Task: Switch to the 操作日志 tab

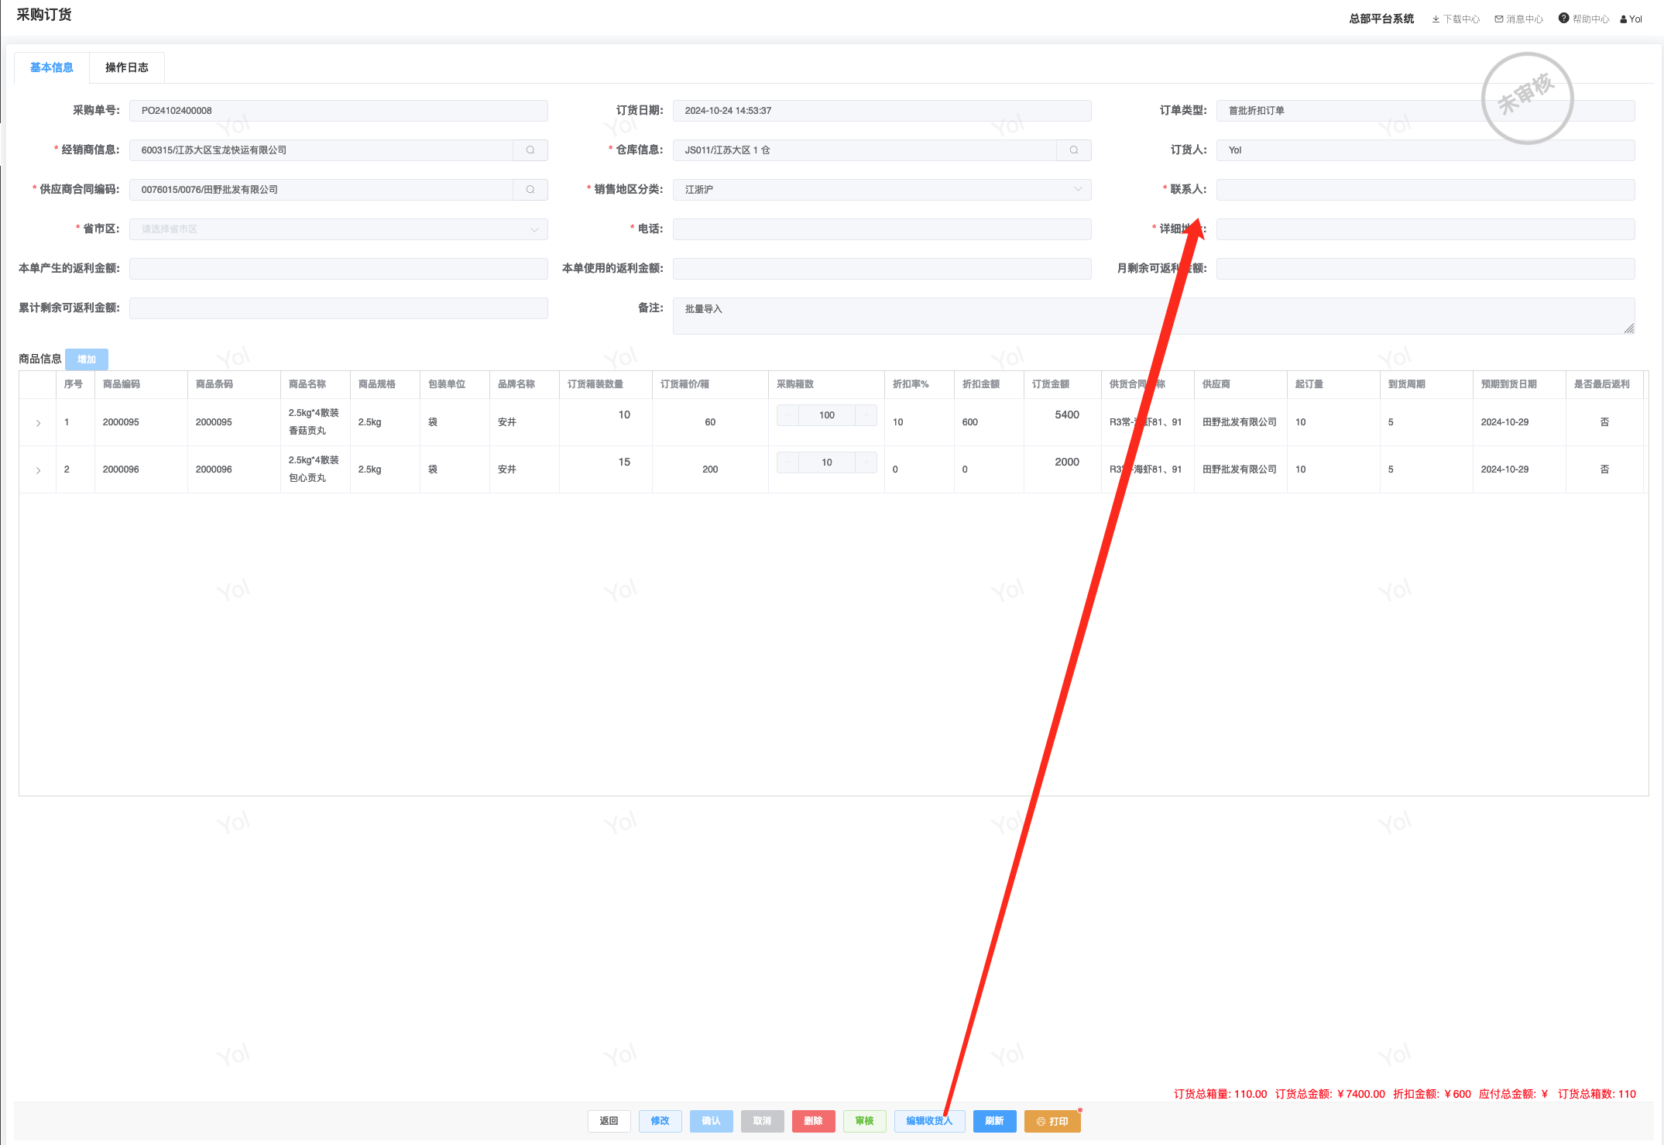Action: pos(127,67)
